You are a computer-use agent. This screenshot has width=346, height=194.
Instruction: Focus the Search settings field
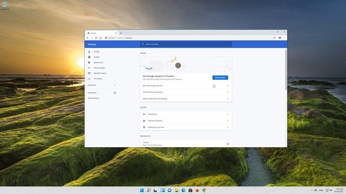click(186, 44)
